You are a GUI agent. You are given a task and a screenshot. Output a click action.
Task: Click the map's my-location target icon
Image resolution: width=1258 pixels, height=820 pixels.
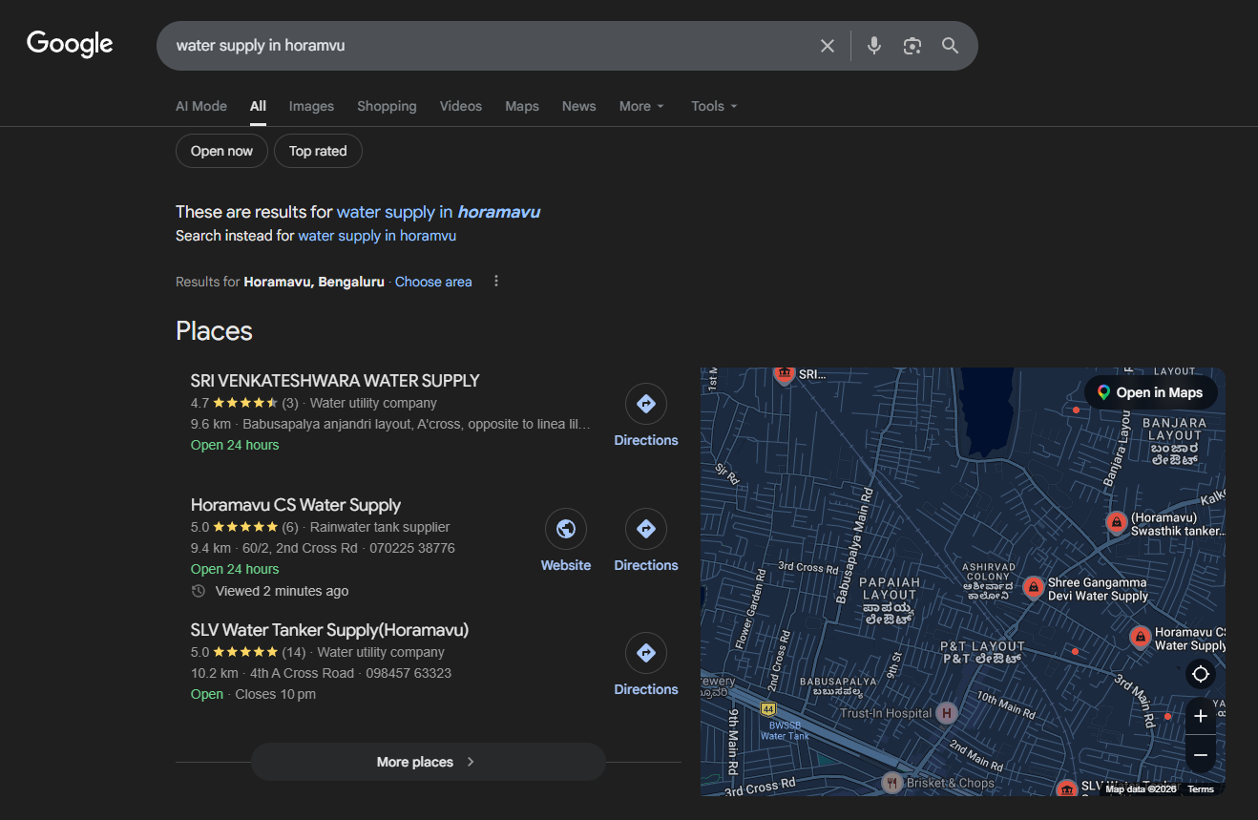(1201, 674)
